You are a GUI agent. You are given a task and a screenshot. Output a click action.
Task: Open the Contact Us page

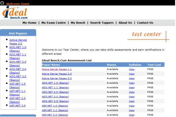click(145, 23)
